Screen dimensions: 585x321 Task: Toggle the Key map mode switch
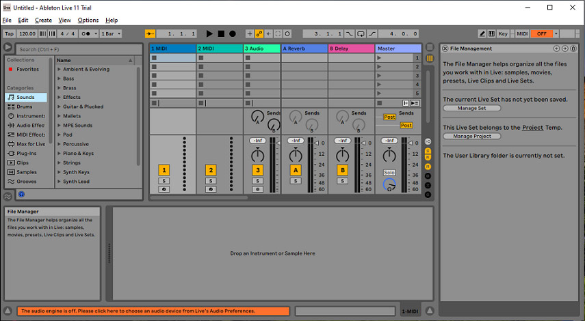[503, 33]
